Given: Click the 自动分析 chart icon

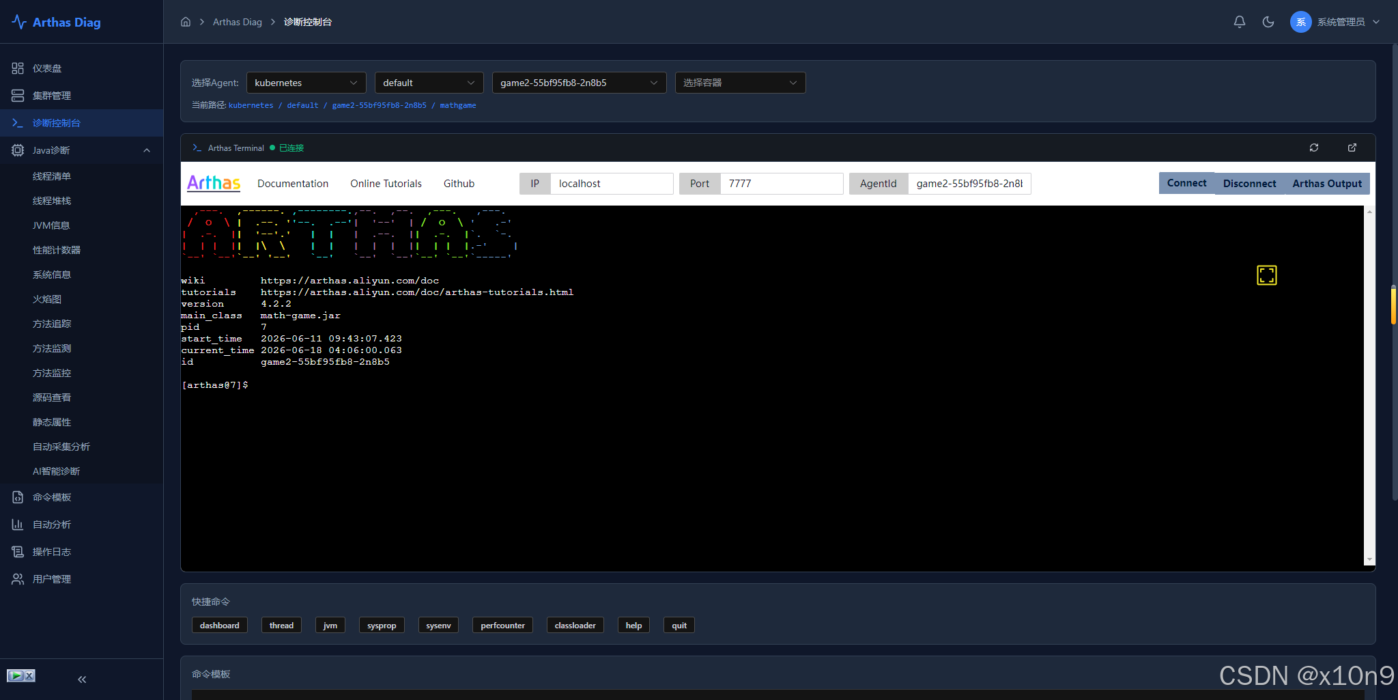Looking at the screenshot, I should 18,524.
